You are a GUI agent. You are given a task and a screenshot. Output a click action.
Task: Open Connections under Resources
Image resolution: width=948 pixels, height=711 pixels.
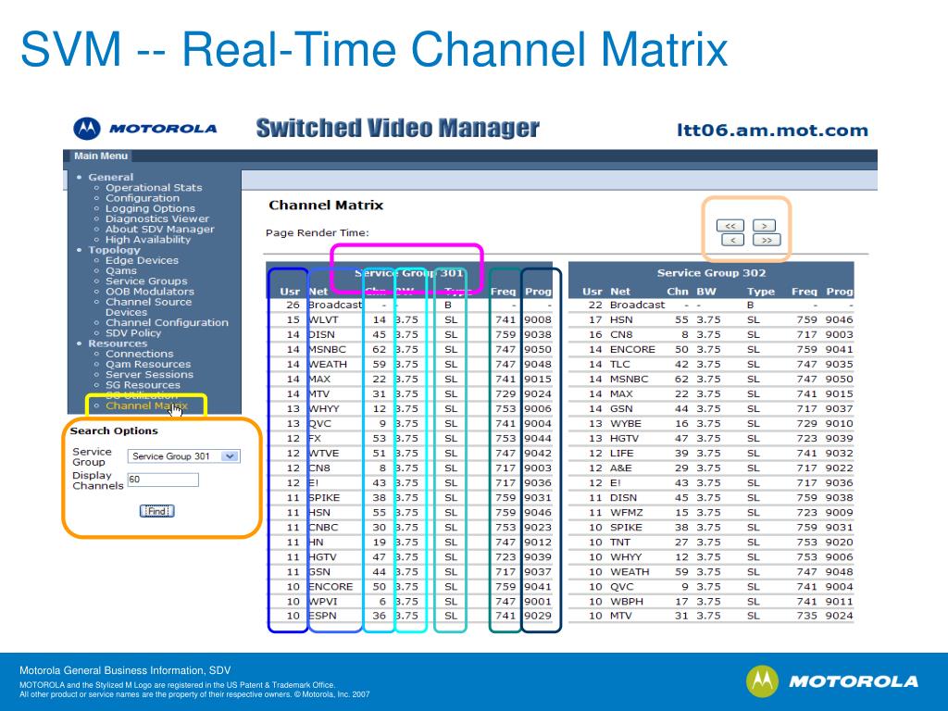(140, 354)
